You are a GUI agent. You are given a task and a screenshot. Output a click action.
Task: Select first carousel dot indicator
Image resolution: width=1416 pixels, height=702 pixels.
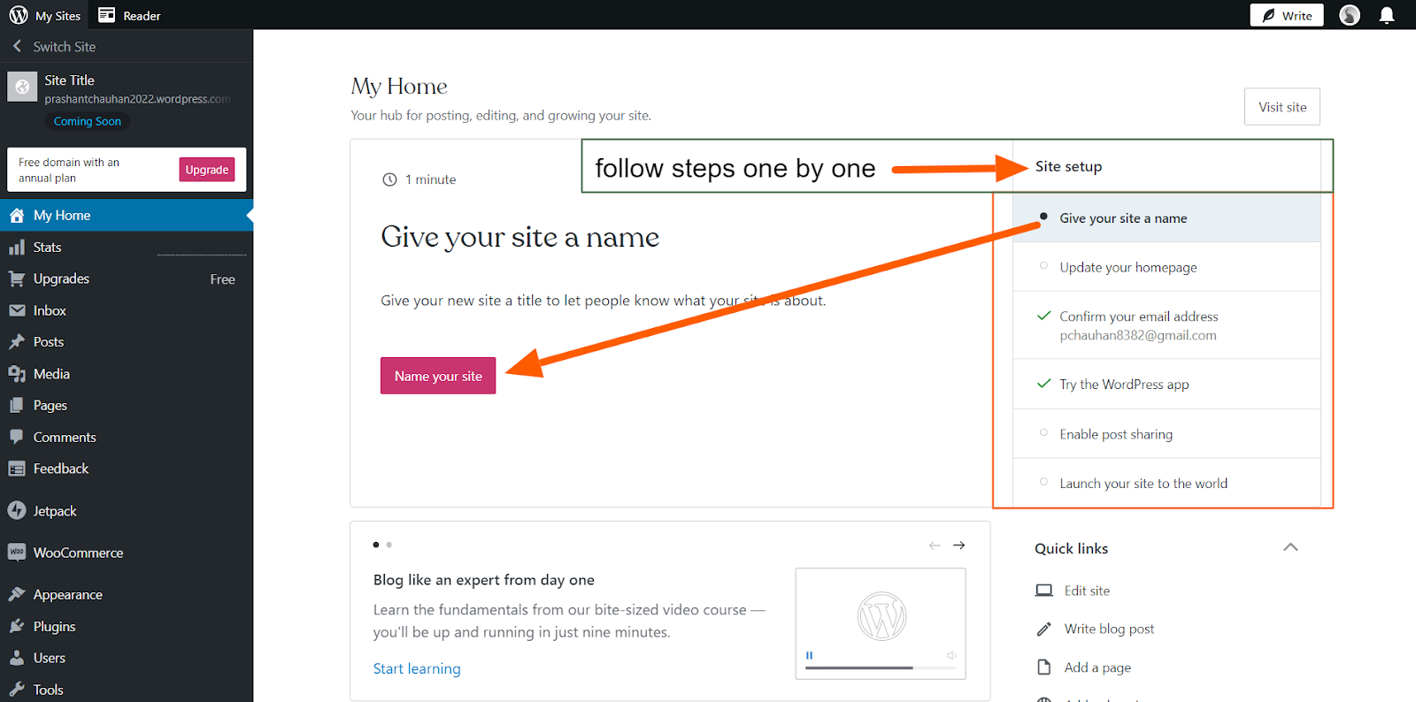click(376, 545)
